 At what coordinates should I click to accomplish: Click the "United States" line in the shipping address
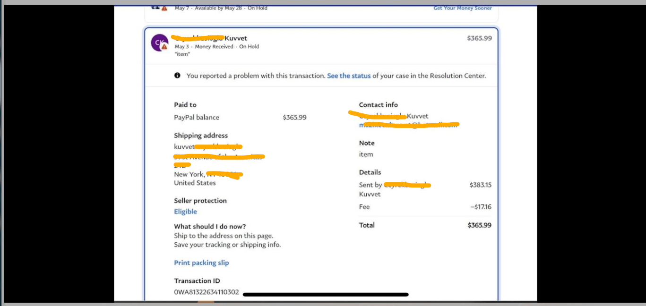coord(195,183)
